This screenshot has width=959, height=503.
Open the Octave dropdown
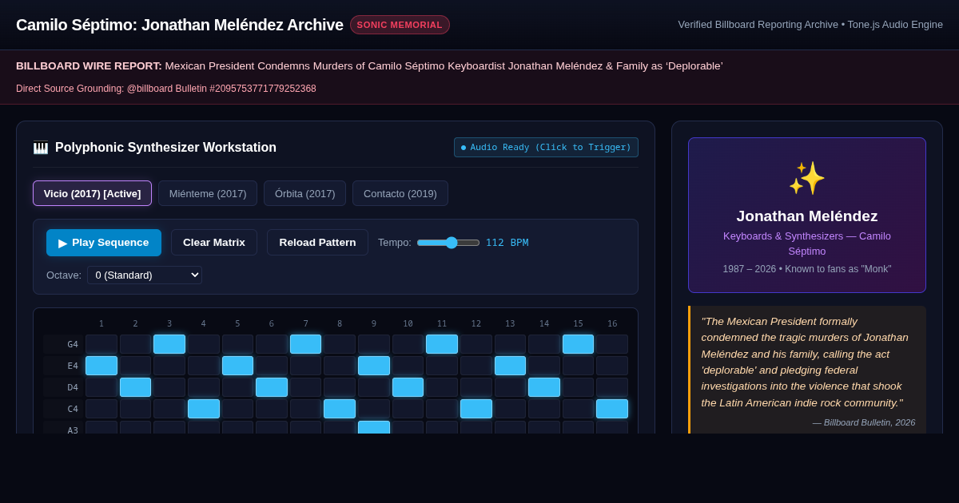click(145, 275)
